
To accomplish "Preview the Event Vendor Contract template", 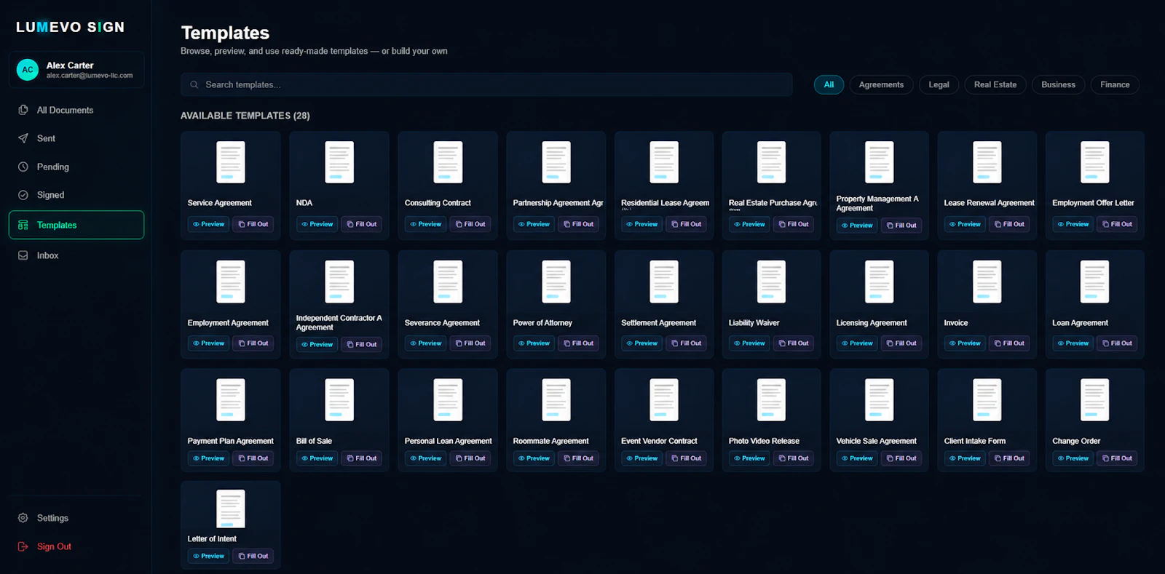I will (641, 458).
